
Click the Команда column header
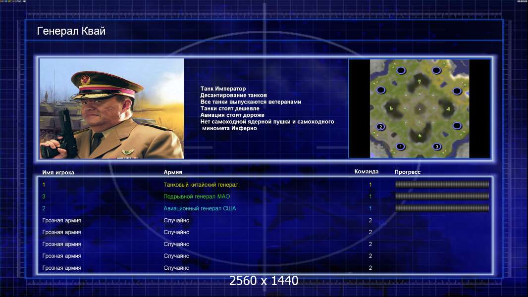click(367, 172)
